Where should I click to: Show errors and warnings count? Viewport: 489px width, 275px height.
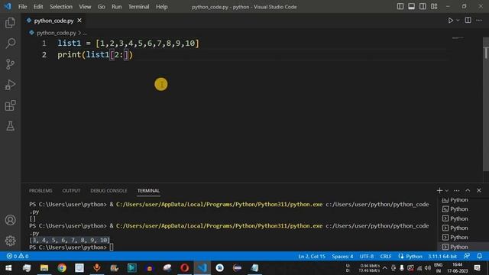(18, 257)
